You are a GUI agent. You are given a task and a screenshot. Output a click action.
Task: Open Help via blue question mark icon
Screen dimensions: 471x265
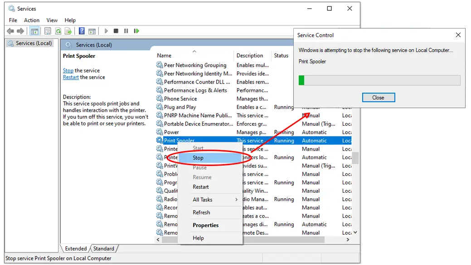82,31
